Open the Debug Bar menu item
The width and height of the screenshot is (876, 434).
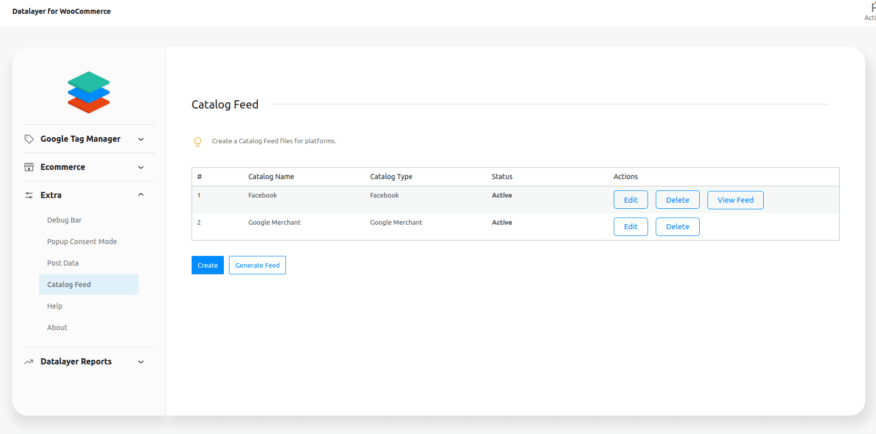[65, 220]
